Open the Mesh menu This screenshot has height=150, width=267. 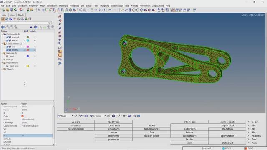coord(43,6)
